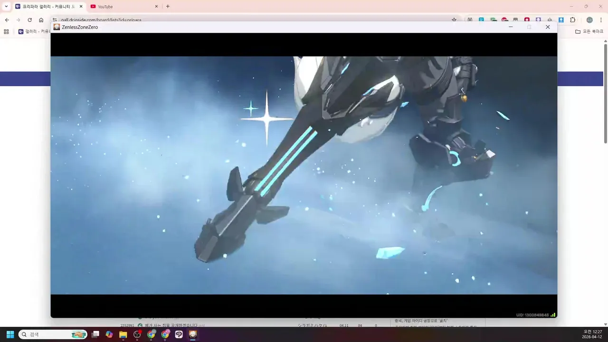Bookmark this page with the star icon
Image resolution: width=608 pixels, height=342 pixels.
(x=454, y=20)
